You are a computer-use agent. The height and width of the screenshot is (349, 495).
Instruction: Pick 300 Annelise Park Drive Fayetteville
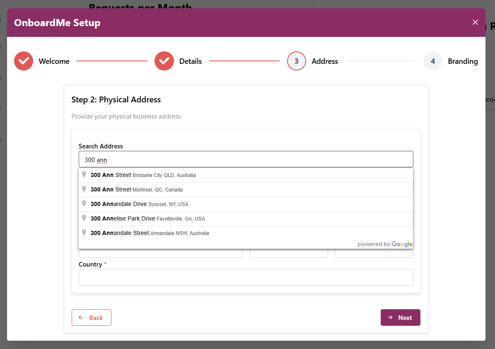pyautogui.click(x=148, y=219)
